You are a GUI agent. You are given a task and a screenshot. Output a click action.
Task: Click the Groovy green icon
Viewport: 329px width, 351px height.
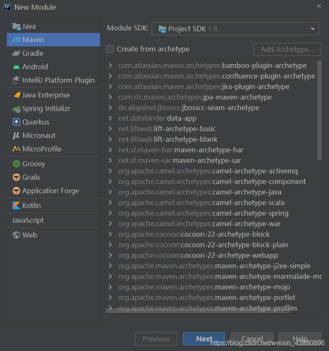click(16, 164)
